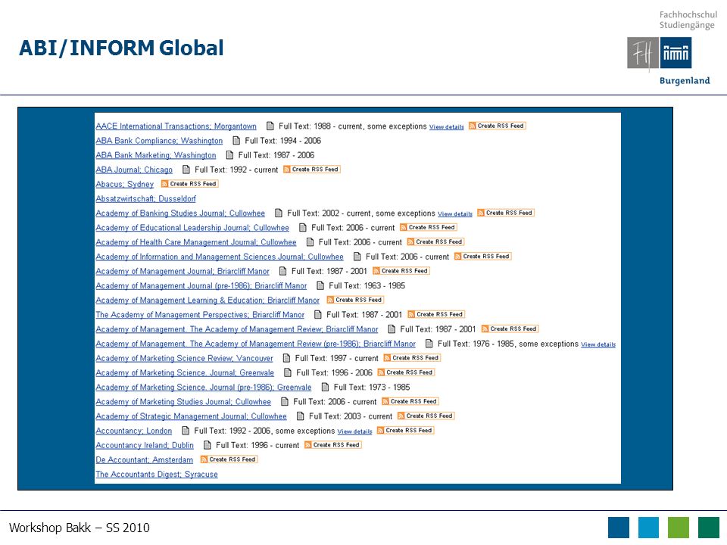The height and width of the screenshot is (545, 727).
Task: Click full text document icon for ABA Bank Marketing
Action: 229,155
